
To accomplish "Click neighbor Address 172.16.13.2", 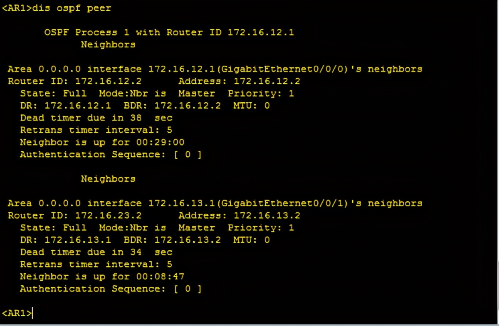I will 267,215.
